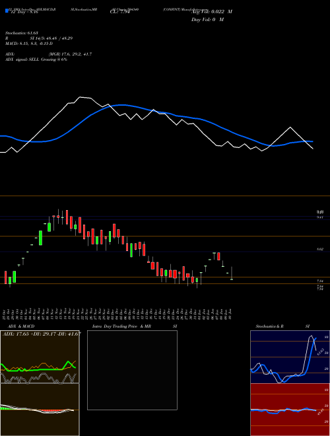Click the '10 Jan' date axis label
This screenshot has height=436, width=330.
point(230,313)
